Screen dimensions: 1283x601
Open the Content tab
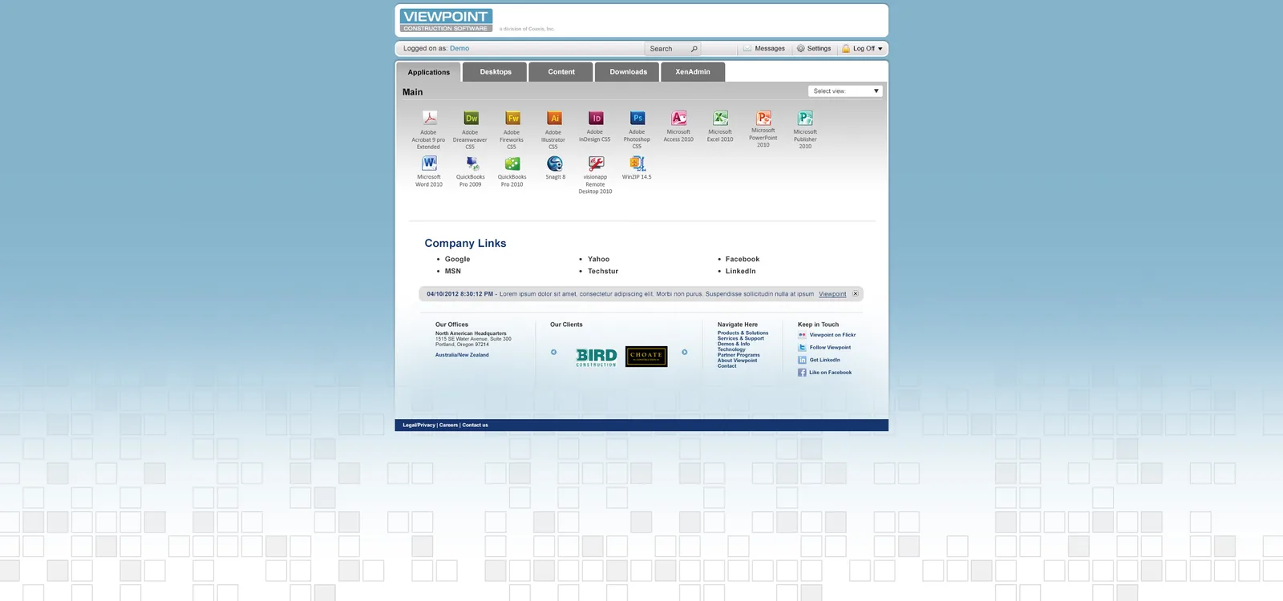(561, 72)
